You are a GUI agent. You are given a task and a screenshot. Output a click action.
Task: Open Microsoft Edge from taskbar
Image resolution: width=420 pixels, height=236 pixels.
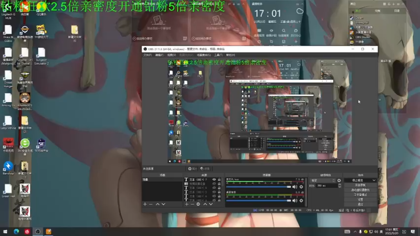point(16,231)
